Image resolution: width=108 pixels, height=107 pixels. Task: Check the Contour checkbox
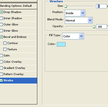point(5,43)
